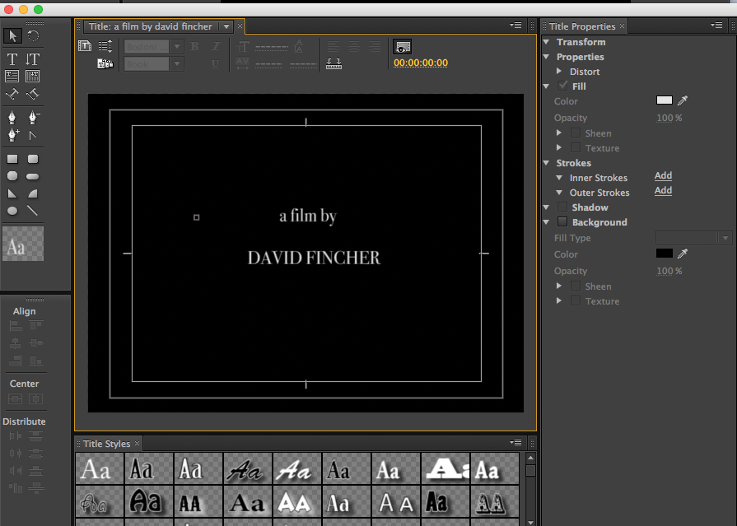Click New Title Based on Current icon

85,46
